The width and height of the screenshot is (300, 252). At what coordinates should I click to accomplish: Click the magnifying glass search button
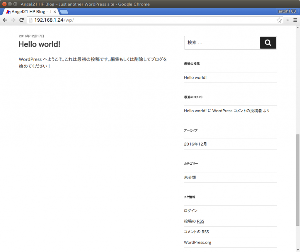268,43
